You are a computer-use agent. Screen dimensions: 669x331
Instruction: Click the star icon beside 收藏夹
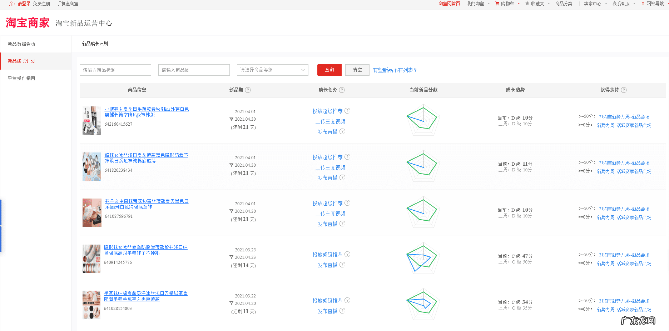click(x=527, y=4)
